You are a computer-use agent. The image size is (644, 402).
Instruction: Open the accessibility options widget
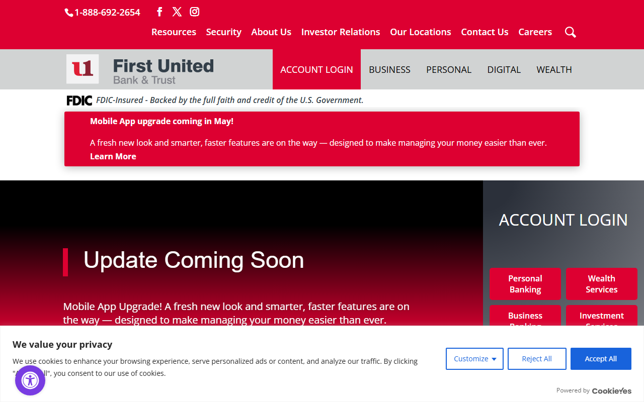pos(30,380)
